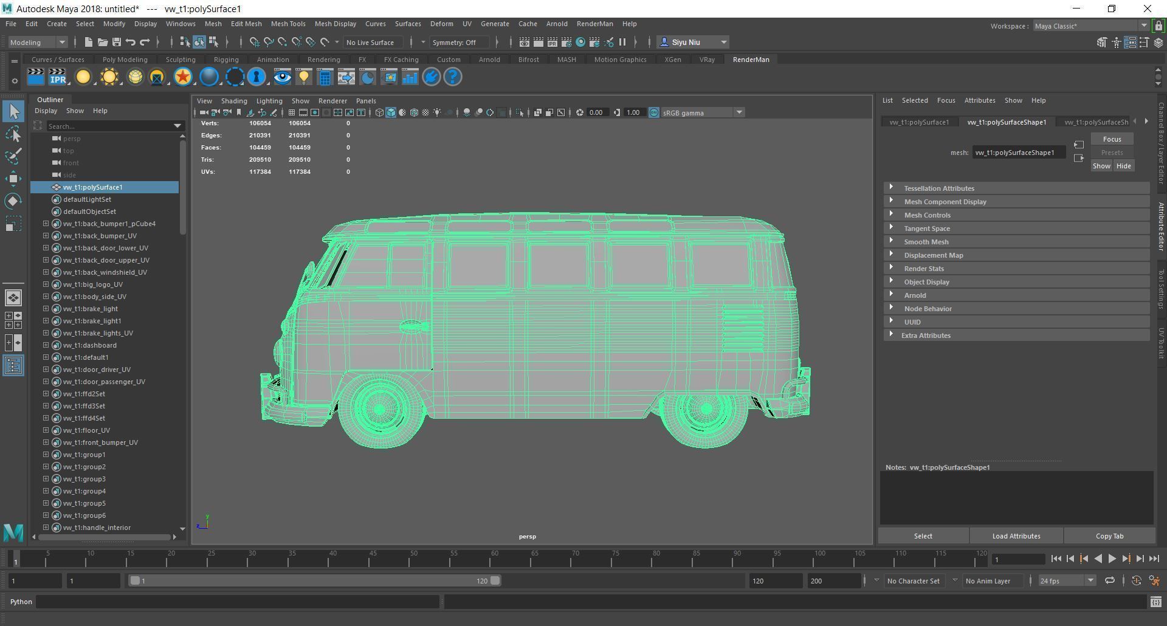This screenshot has height=626, width=1167.
Task: Click the blue sphere shelf icon
Action: pos(209,77)
